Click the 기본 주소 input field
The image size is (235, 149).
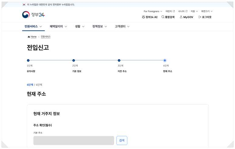[74, 140]
